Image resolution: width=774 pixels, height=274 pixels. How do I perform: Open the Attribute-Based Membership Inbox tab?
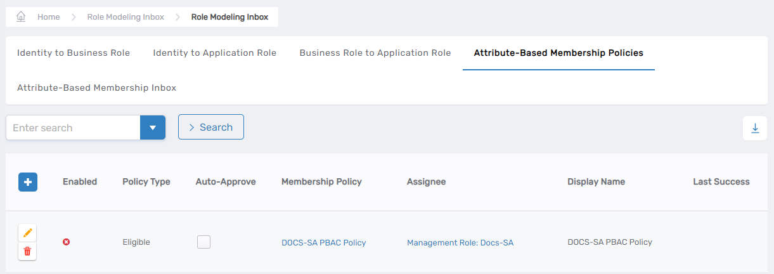(x=96, y=88)
